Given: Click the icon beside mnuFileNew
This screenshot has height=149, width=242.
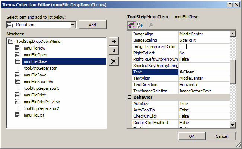Looking at the screenshot, I should tap(18, 48).
